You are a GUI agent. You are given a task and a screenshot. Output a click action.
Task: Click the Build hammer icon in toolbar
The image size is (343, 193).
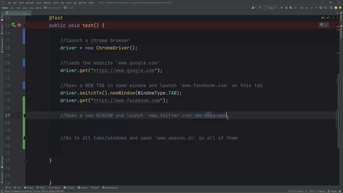pos(260,8)
